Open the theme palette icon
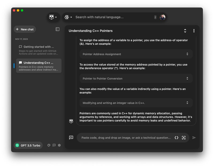This screenshot has width=214, height=167. pyautogui.click(x=49, y=145)
